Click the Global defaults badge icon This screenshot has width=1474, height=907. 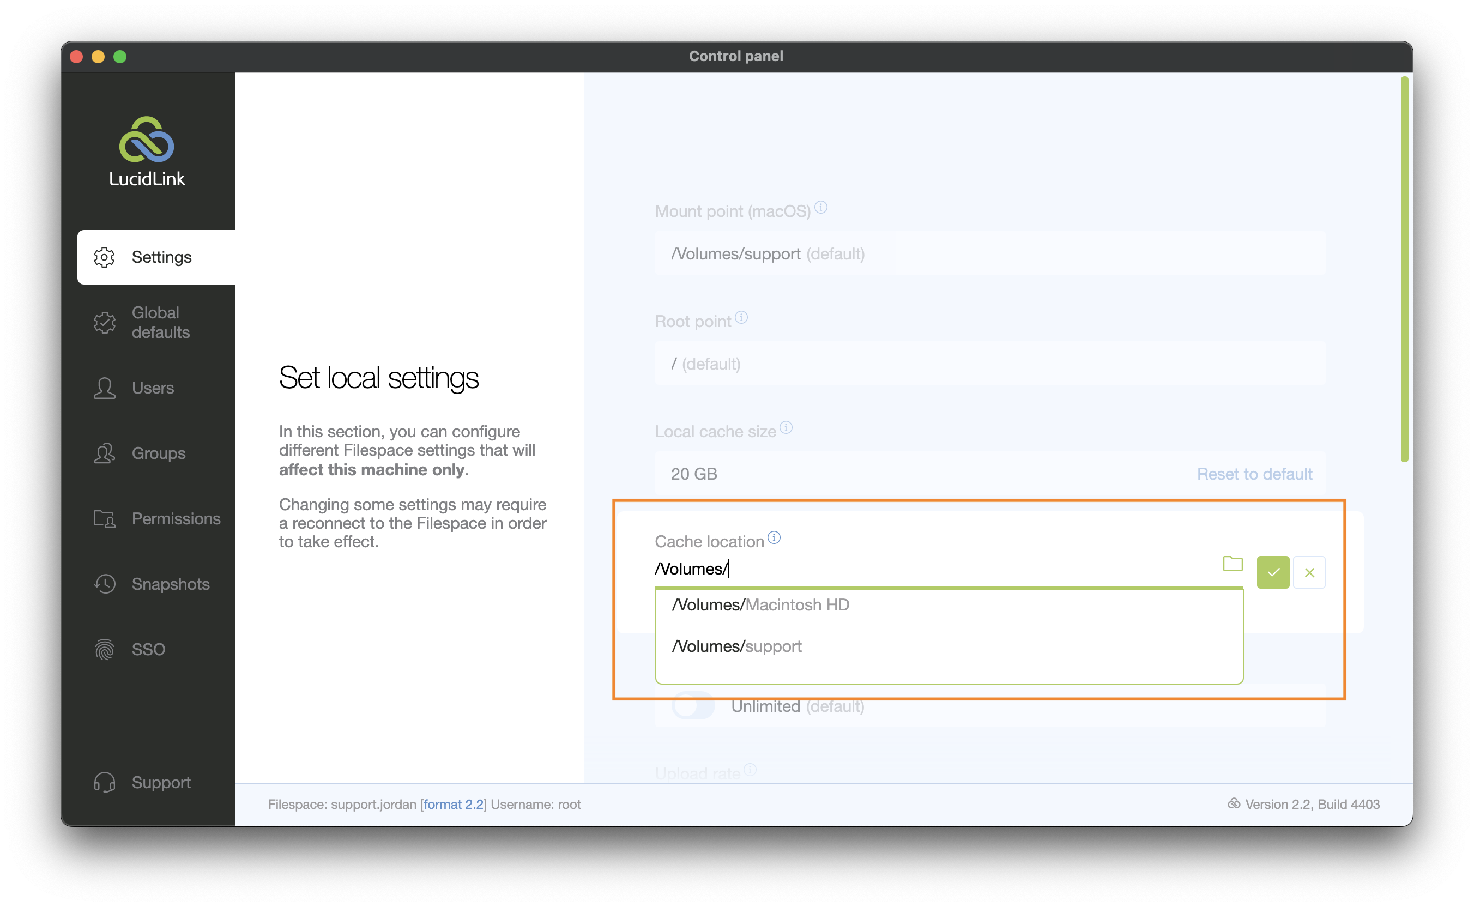[x=104, y=323]
